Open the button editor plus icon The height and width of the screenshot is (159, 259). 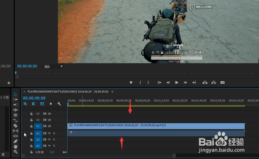[9, 83]
